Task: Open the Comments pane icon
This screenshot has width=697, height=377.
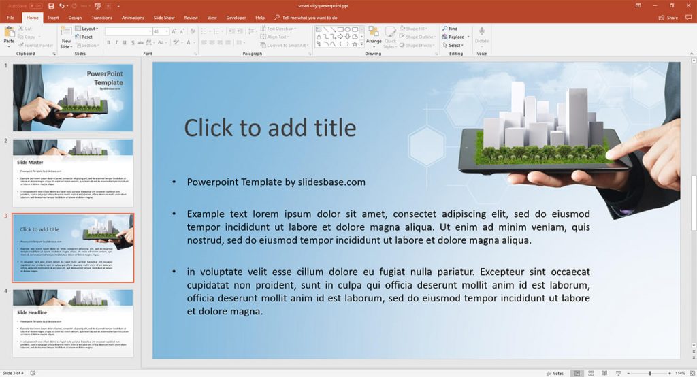Action: click(33, 373)
